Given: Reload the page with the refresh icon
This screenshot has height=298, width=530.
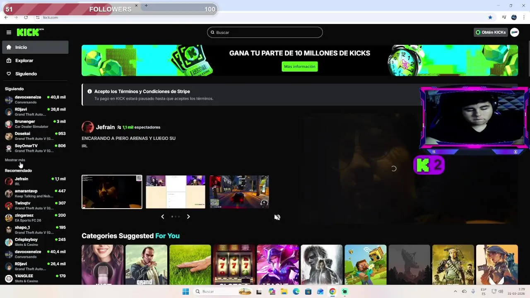Looking at the screenshot, I should [x=26, y=17].
